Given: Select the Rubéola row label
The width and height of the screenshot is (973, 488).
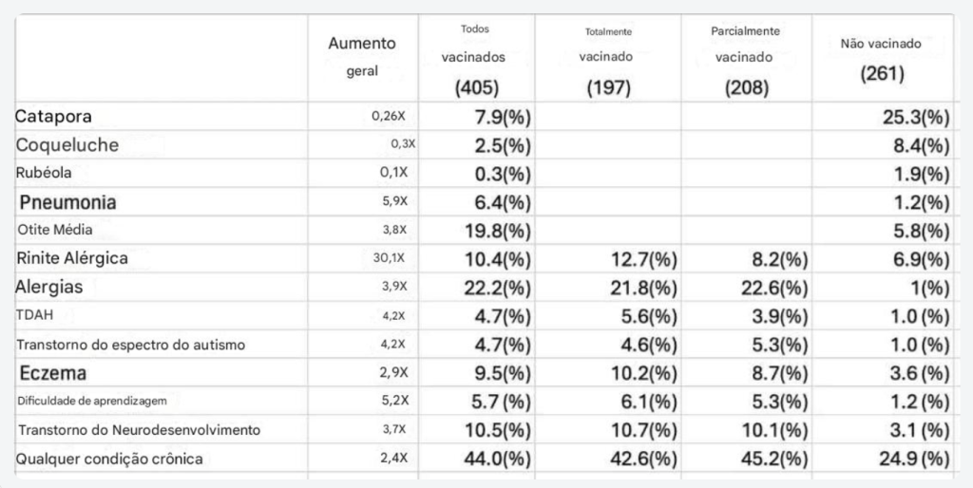Looking at the screenshot, I should coord(44,173).
